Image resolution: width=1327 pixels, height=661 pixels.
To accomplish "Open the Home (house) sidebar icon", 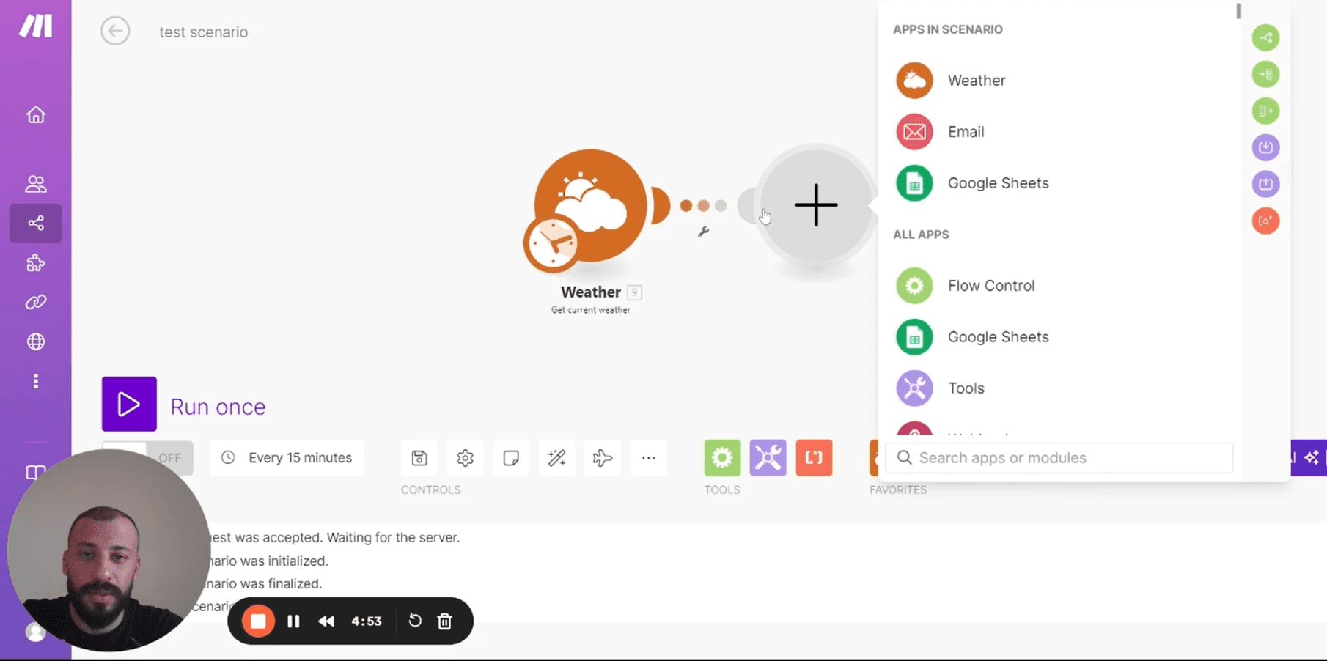I will click(x=36, y=115).
